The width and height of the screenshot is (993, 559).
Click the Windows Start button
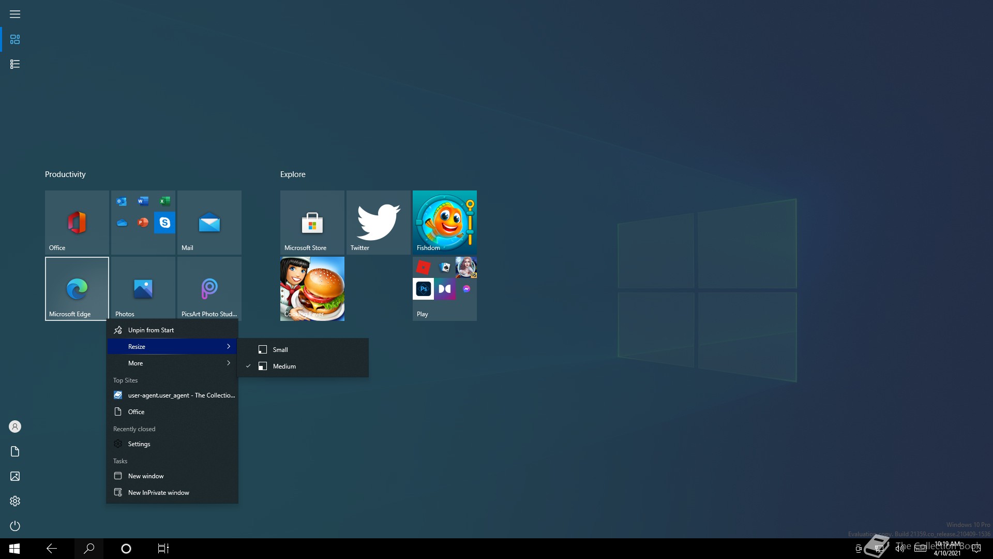click(x=14, y=549)
